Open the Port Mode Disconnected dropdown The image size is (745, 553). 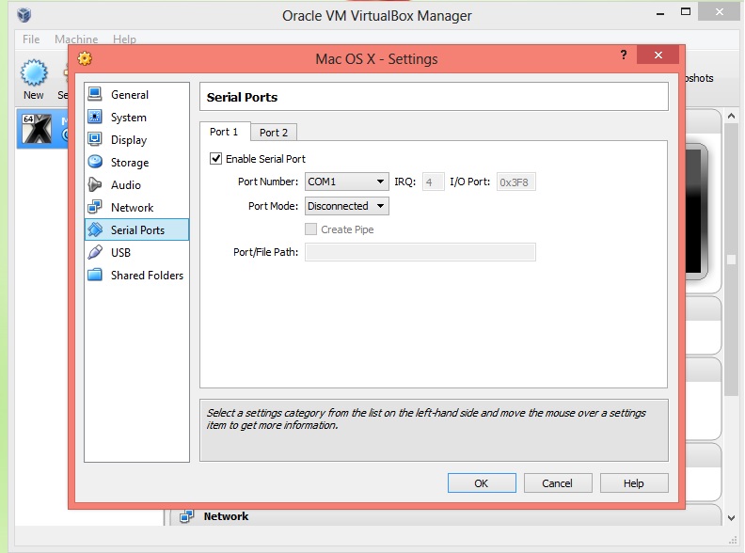[346, 206]
